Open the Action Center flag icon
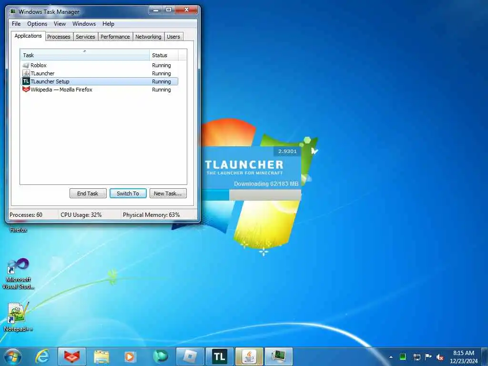The height and width of the screenshot is (366, 488). (428, 356)
